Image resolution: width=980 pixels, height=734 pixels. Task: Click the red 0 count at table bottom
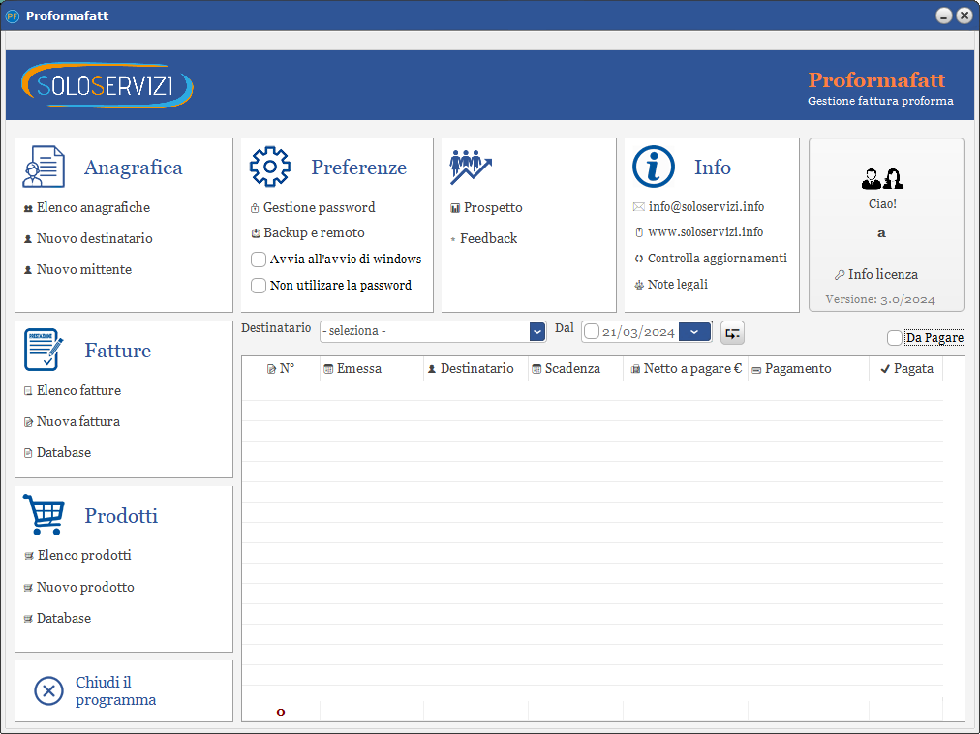click(281, 712)
